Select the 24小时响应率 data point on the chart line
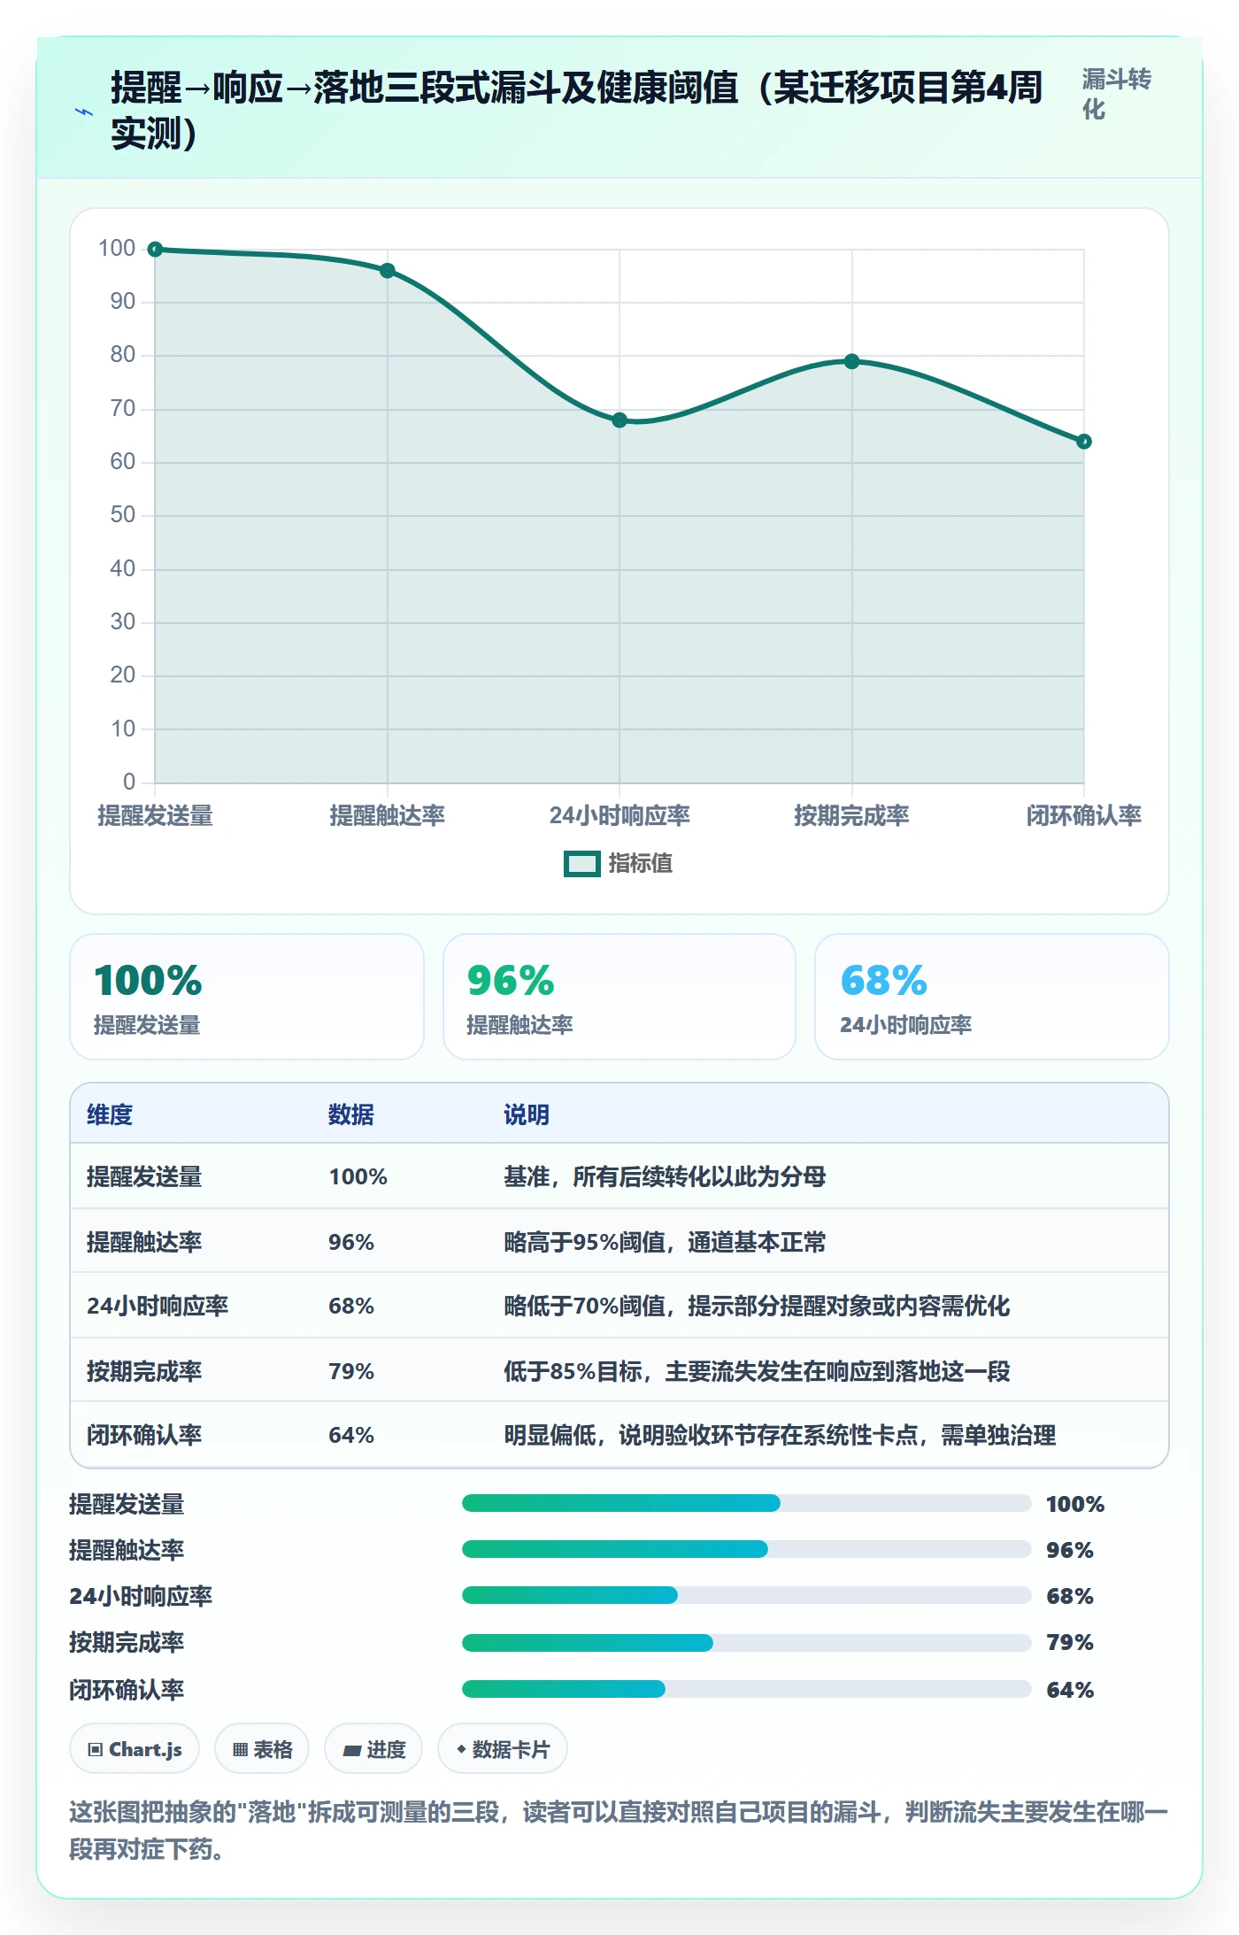This screenshot has height=1935, width=1239. 619,420
